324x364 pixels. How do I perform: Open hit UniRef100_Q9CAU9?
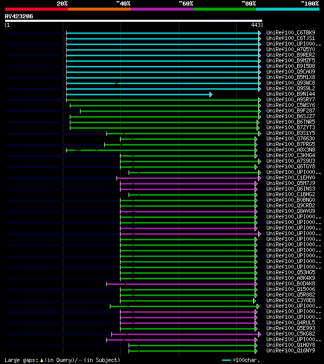291,71
